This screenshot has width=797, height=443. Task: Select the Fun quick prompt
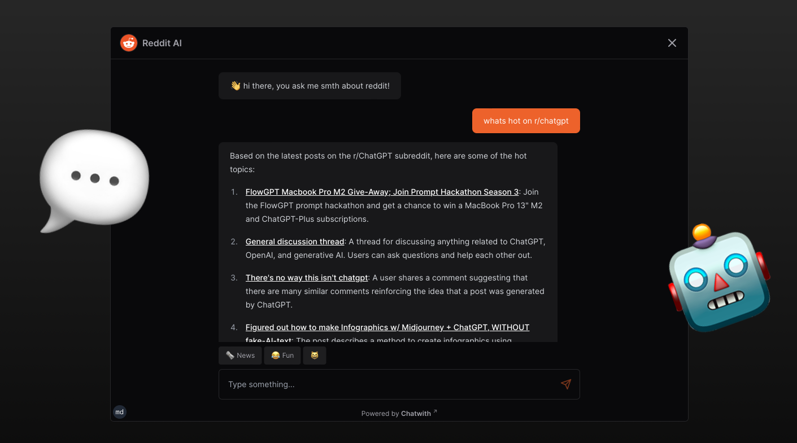282,356
